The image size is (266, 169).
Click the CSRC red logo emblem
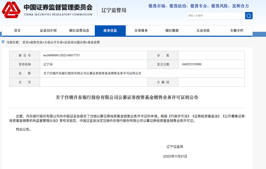point(11,10)
